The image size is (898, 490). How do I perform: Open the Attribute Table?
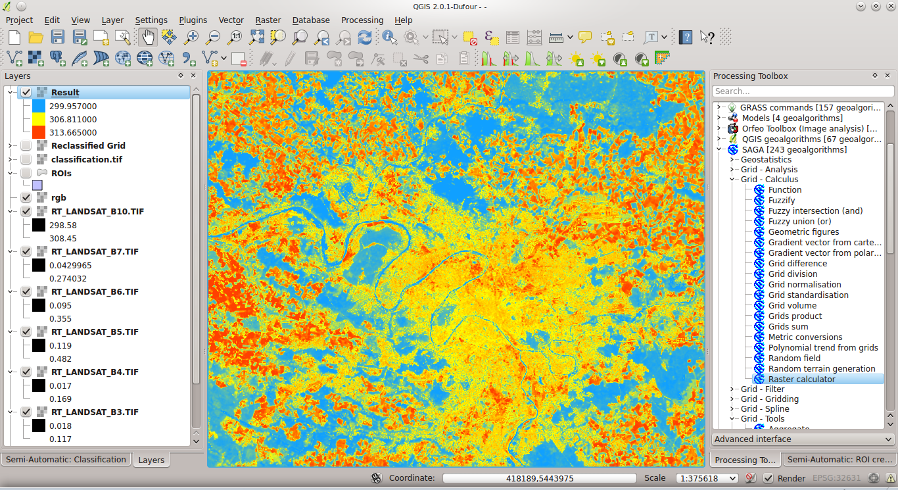513,37
